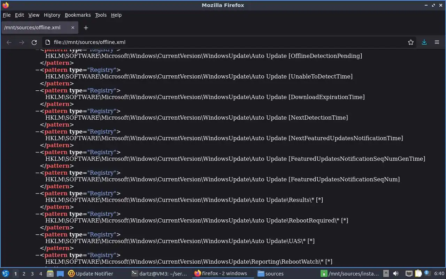Image resolution: width=446 pixels, height=279 pixels.
Task: Click the registry path Auto Update\RebootRequired\* [*]
Action: (197, 220)
